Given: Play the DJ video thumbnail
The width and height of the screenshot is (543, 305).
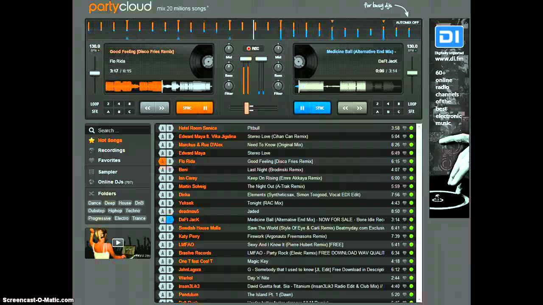Looking at the screenshot, I should (x=118, y=243).
